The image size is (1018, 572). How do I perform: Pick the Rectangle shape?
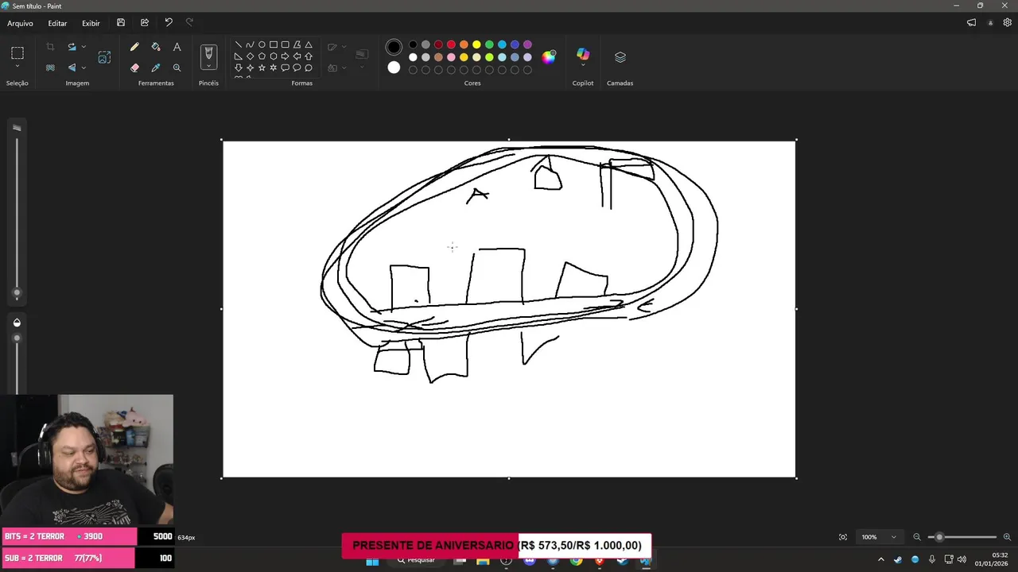click(274, 44)
